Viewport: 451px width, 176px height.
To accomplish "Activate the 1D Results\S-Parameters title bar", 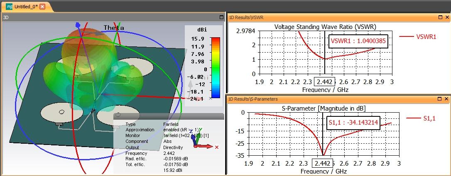I will point(339,99).
